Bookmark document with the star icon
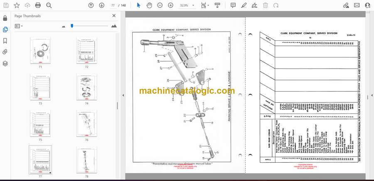The image size is (374, 181). 17,5
